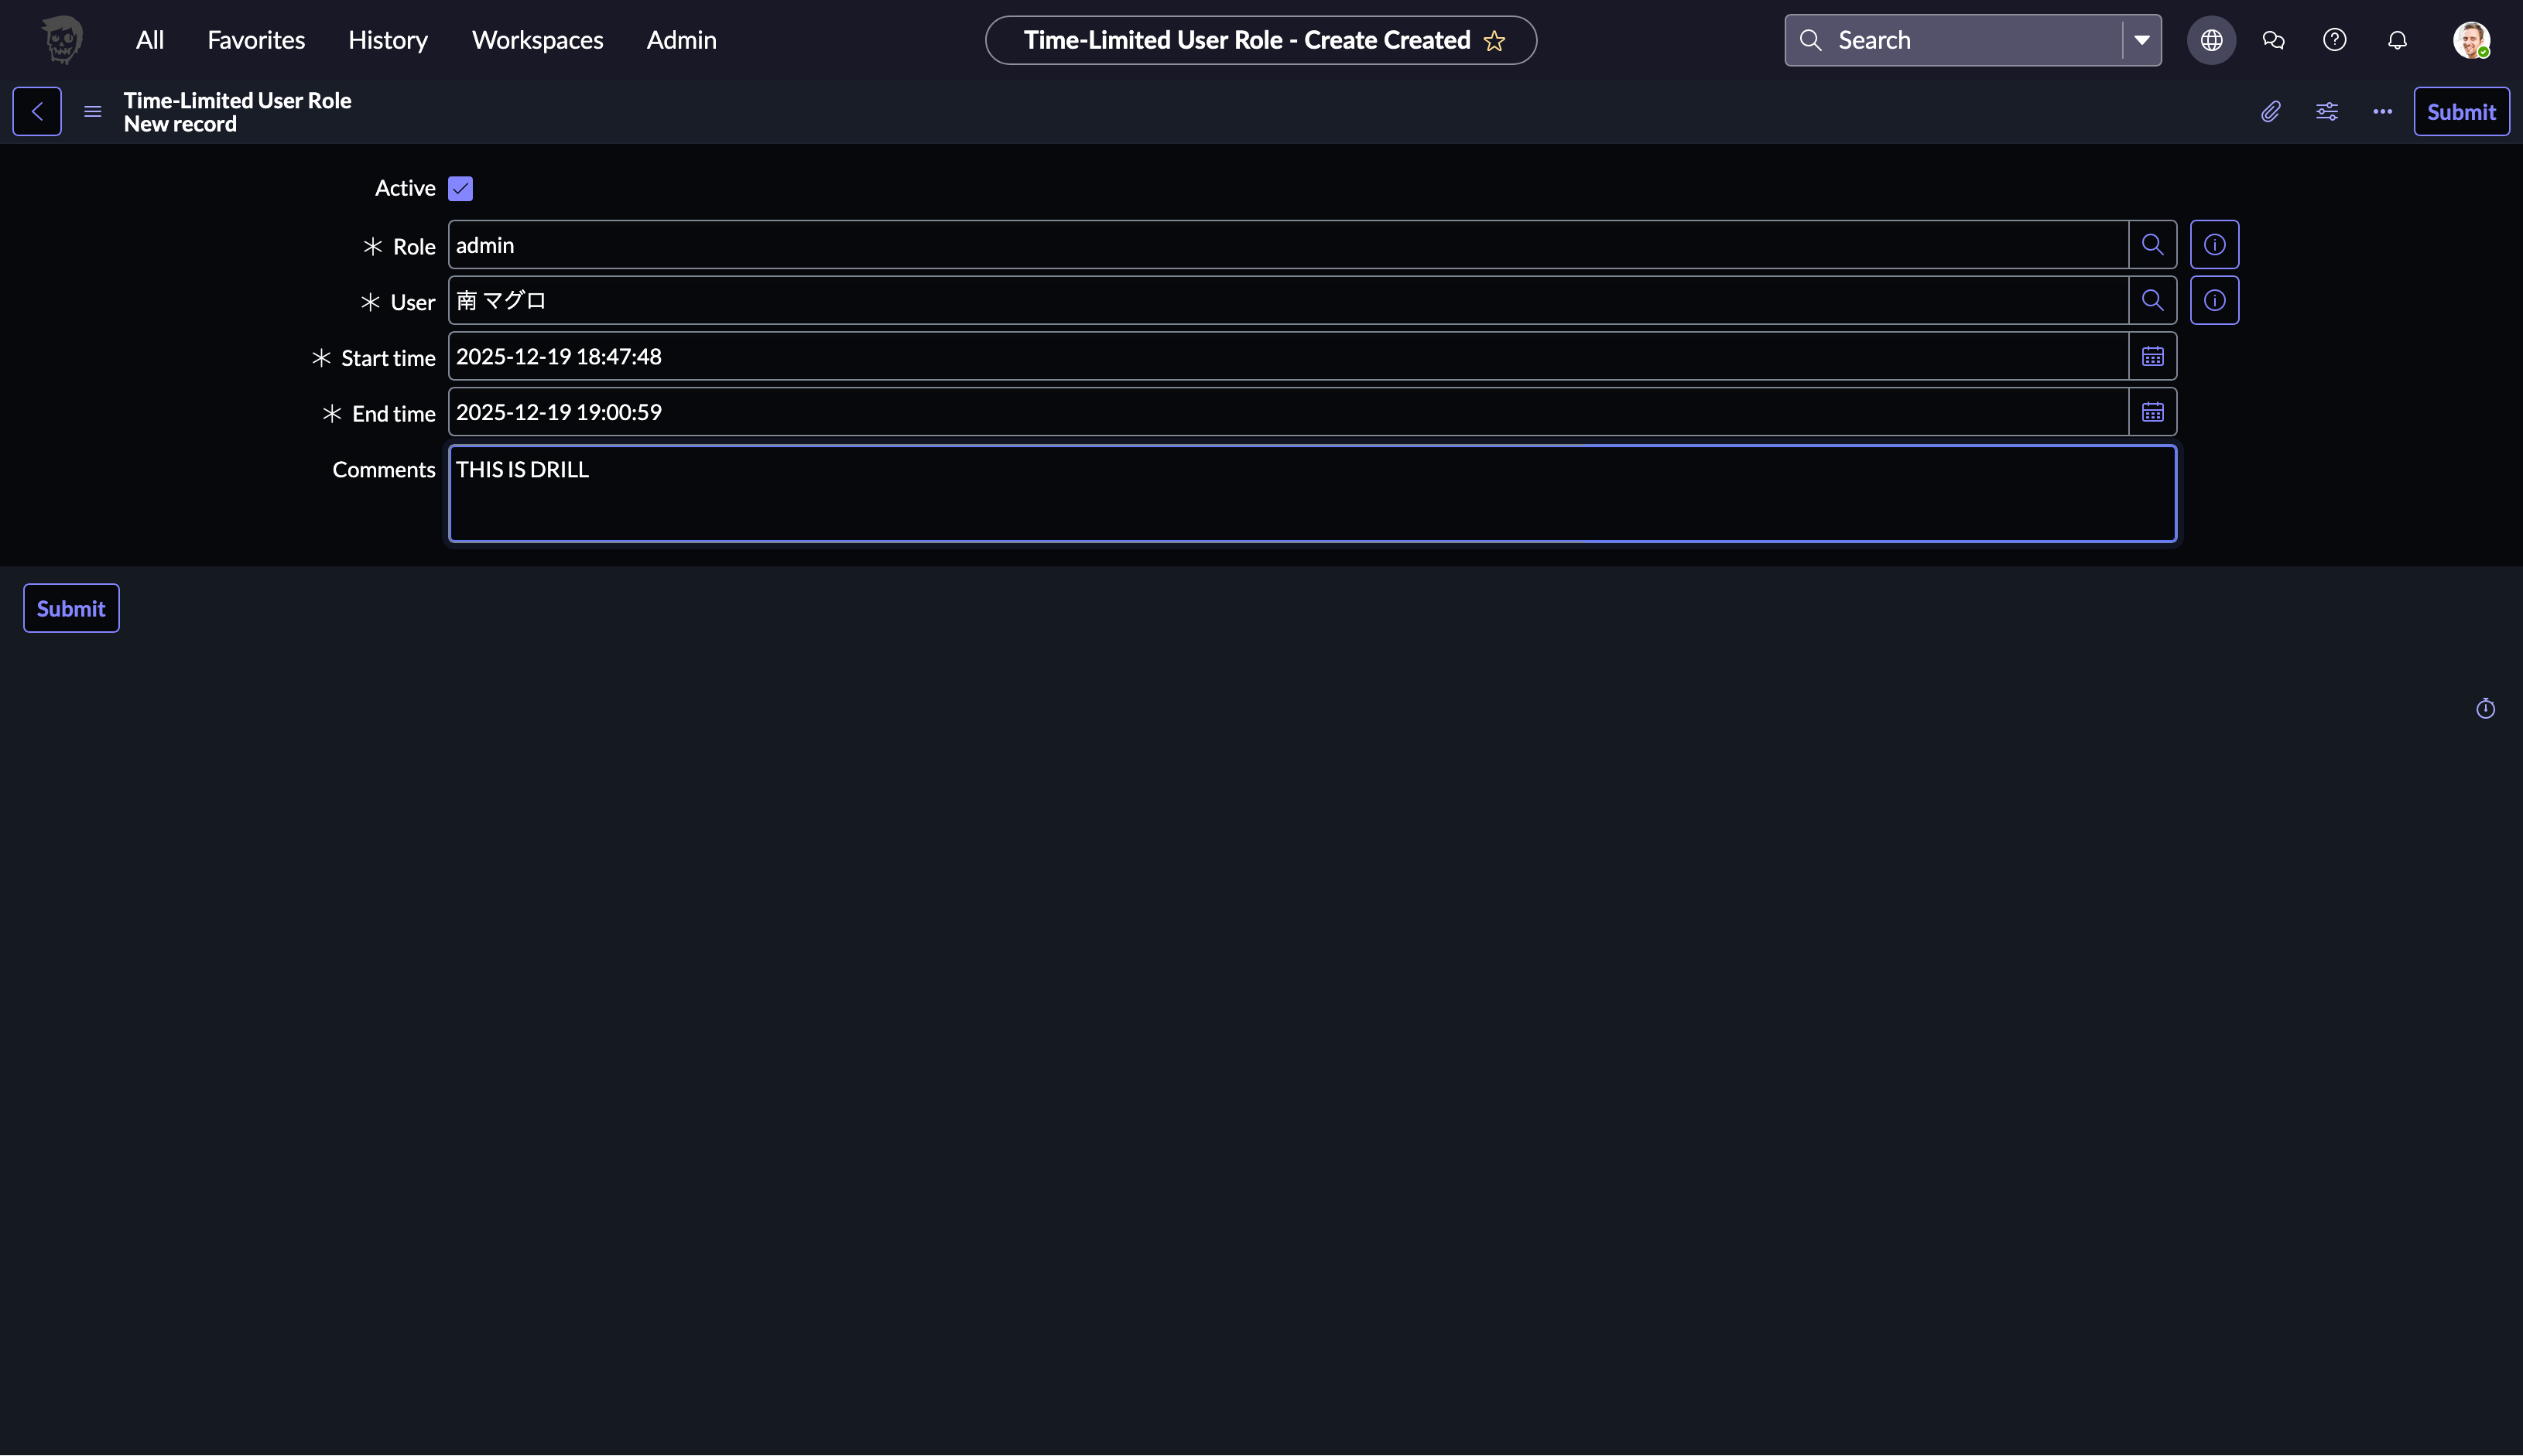This screenshot has height=1456, width=2523.
Task: Click the Role lookup magnifier icon
Action: (x=2152, y=245)
